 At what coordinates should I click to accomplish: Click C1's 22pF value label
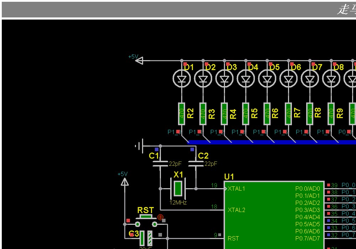tap(175, 164)
